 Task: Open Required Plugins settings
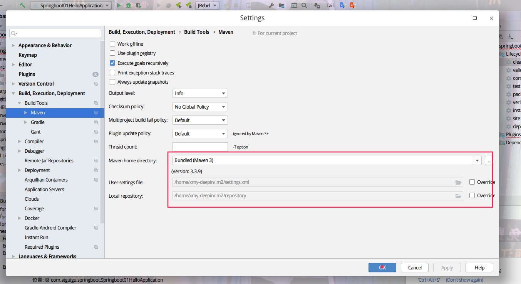(42, 247)
